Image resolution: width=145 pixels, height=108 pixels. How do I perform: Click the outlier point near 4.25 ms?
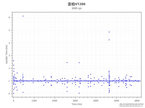(x=109, y=40)
